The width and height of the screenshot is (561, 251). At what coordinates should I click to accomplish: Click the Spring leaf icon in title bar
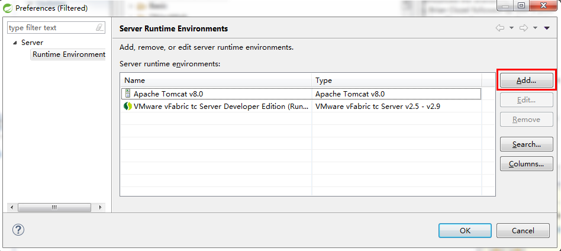7,7
